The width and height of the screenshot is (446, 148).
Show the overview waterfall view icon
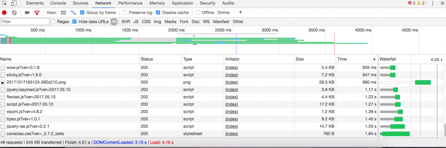(x=73, y=13)
